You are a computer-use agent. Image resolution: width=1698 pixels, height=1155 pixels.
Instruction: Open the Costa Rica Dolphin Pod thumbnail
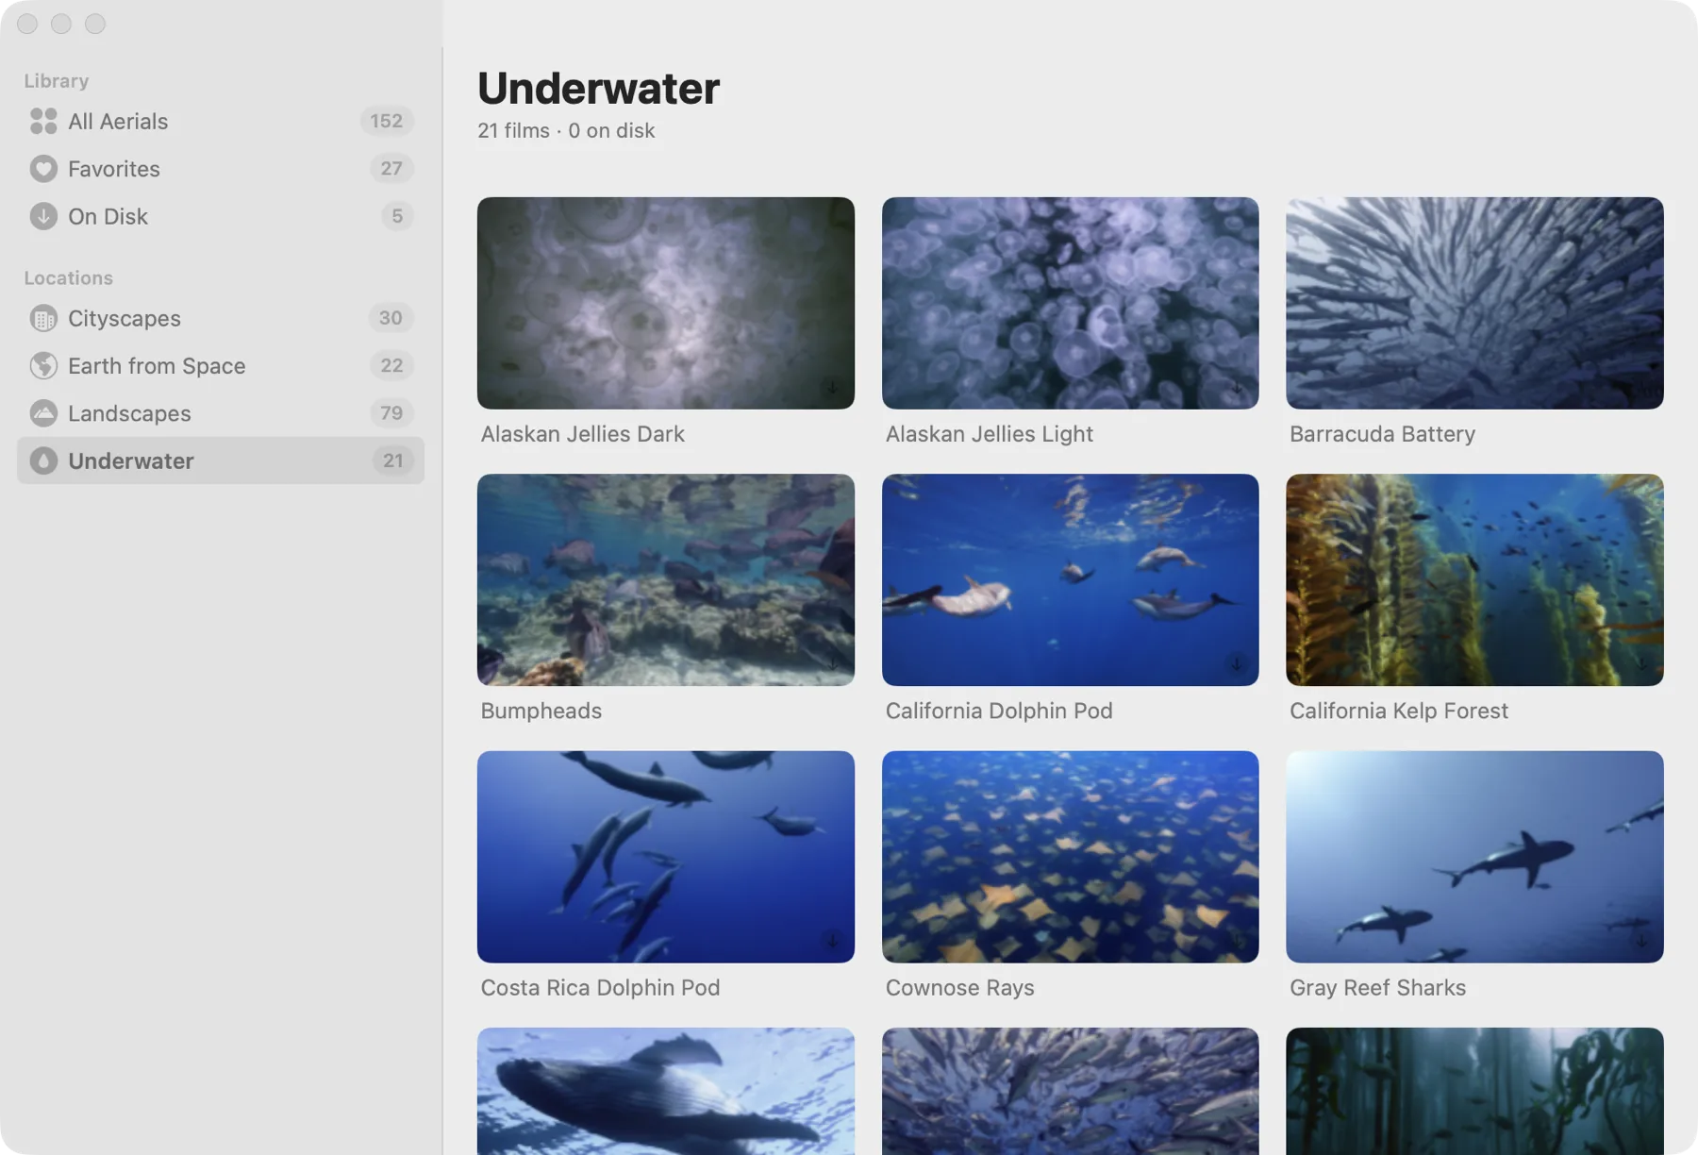pyautogui.click(x=666, y=857)
